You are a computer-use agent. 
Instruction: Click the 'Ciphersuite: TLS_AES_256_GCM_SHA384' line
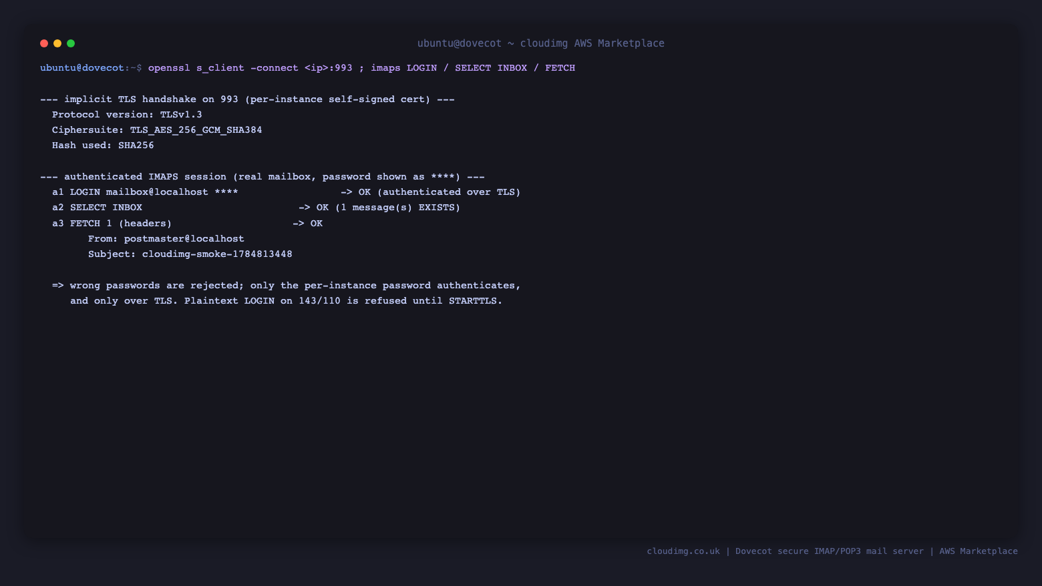point(157,130)
